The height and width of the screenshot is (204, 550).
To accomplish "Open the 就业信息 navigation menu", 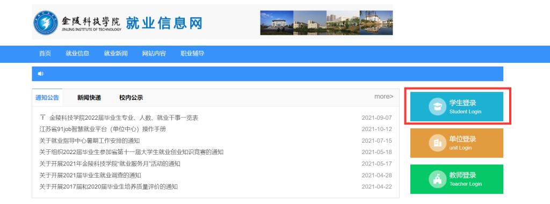I will click(77, 54).
